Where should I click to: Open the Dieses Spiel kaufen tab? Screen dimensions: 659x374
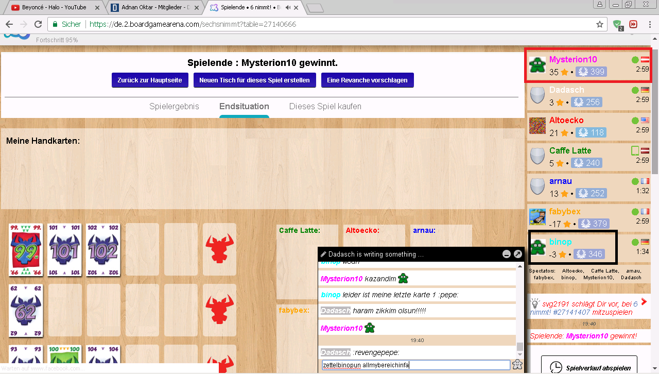325,107
